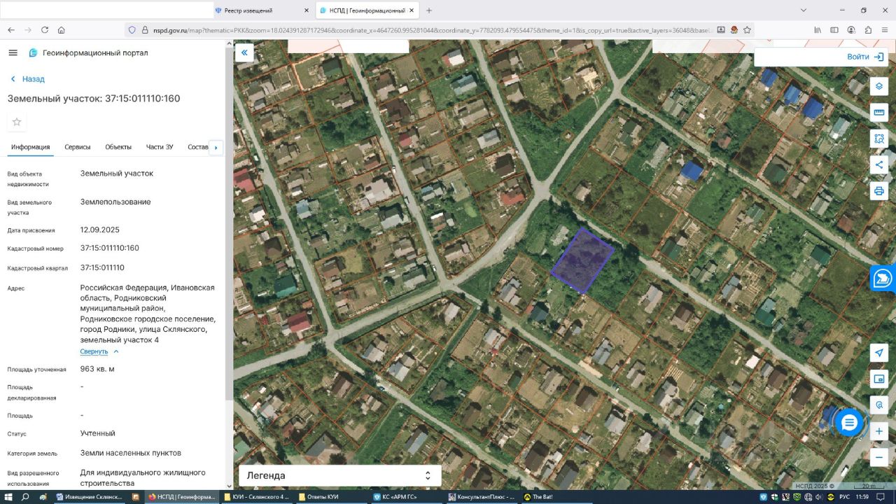Screen dimensions: 896x504
Task: Click the cadastral quarter value 37:15:011110
Action: pos(102,267)
